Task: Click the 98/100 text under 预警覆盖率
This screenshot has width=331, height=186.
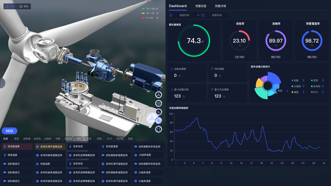Action: (312, 57)
